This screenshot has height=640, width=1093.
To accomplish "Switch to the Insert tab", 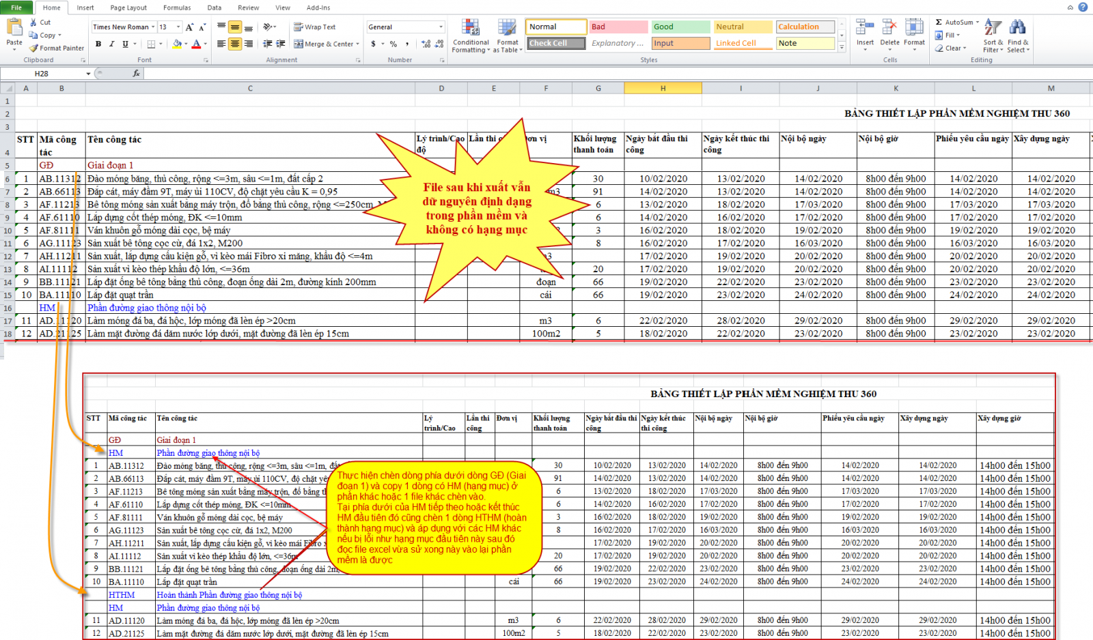I will pyautogui.click(x=85, y=8).
